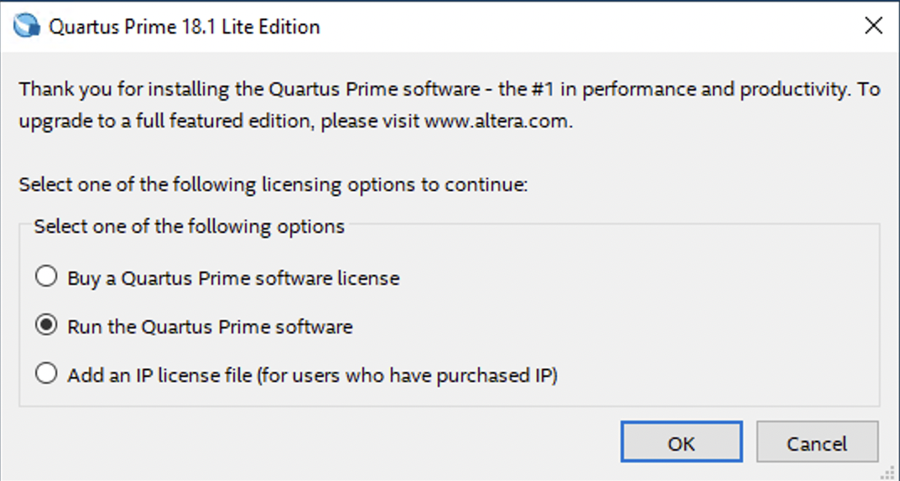Choose the Run the Quartus Prime software radio

(x=46, y=326)
